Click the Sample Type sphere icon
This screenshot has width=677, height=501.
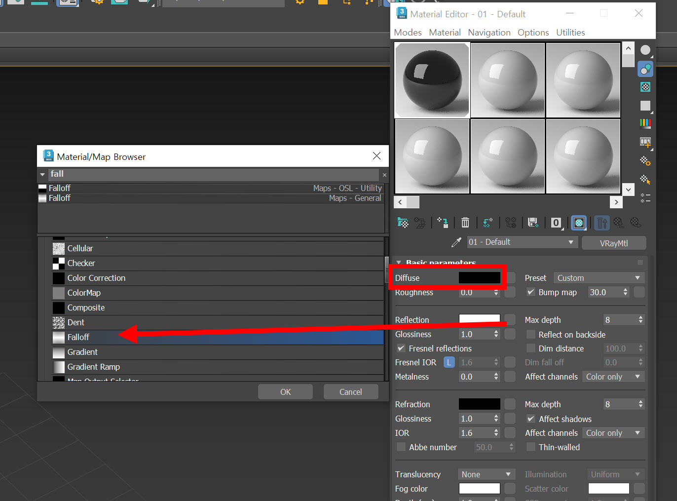coord(645,50)
